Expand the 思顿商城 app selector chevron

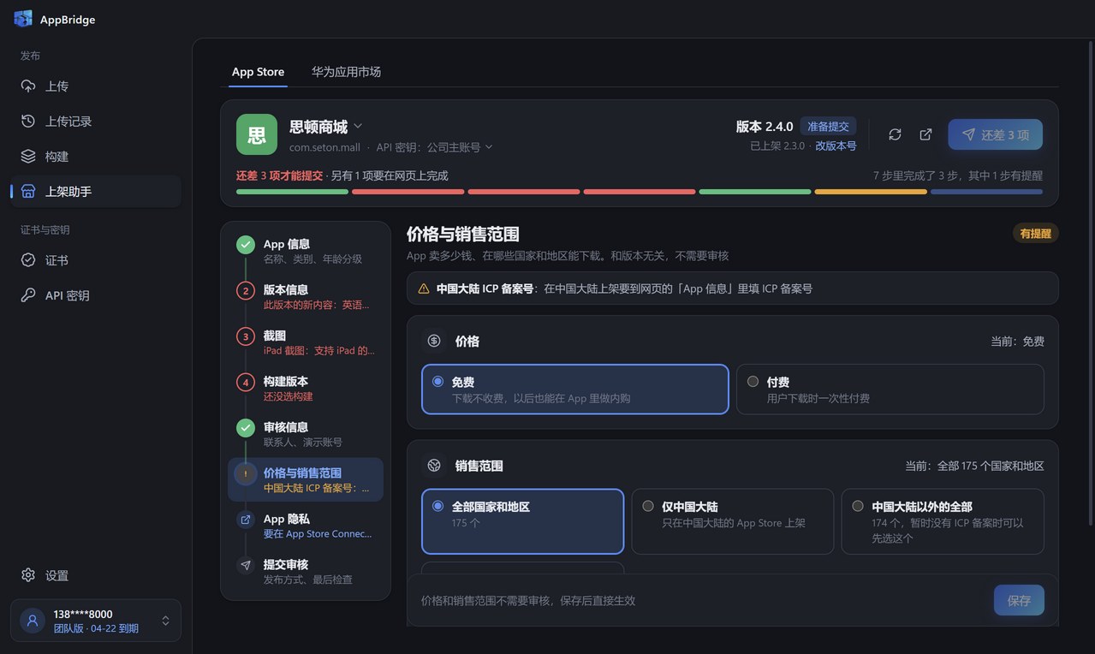click(358, 127)
